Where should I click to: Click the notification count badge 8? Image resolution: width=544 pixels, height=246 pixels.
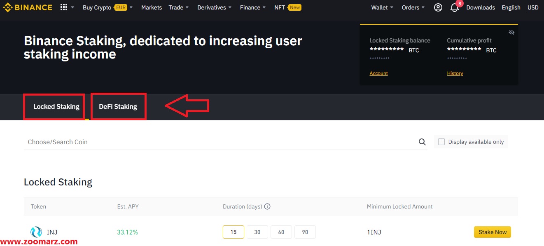pos(460,4)
